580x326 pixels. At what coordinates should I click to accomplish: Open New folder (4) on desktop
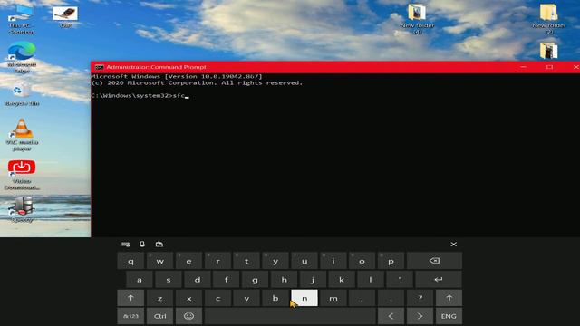pos(417,19)
